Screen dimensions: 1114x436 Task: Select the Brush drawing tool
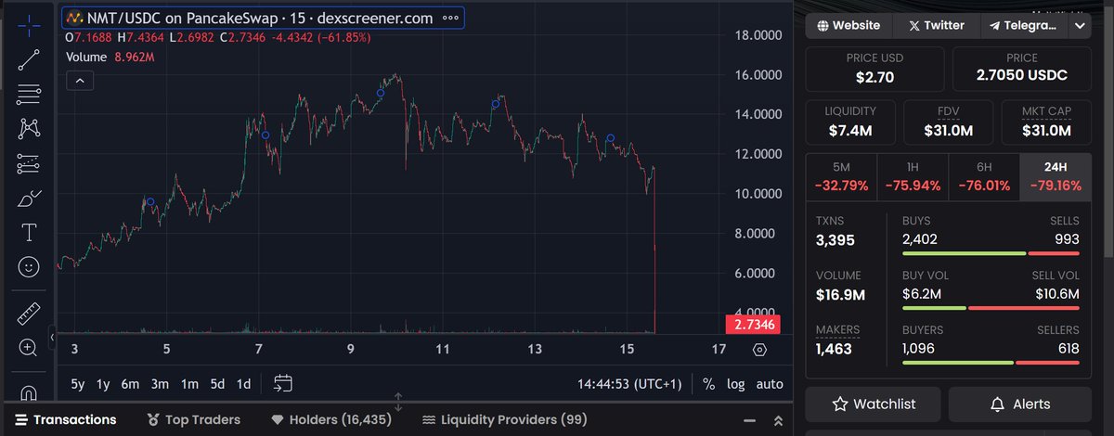pos(29,198)
